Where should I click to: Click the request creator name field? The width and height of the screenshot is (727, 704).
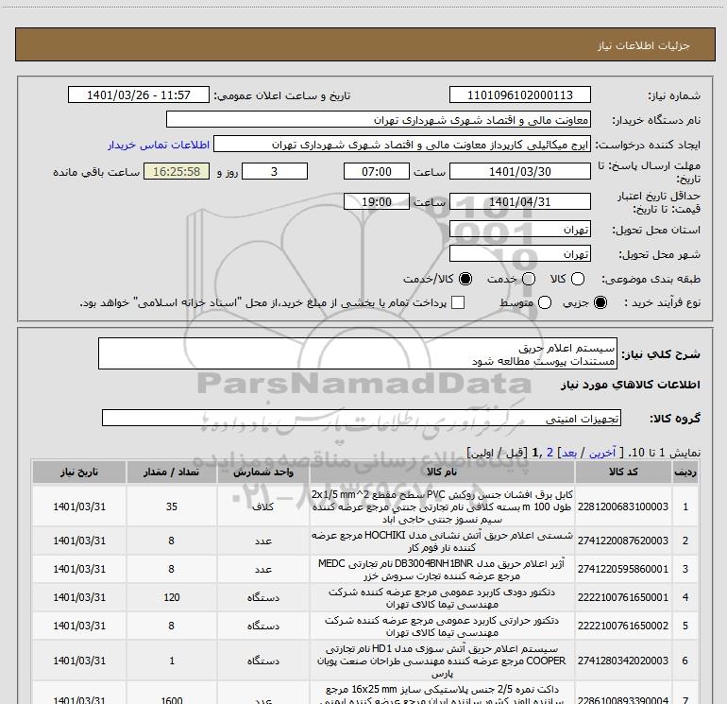click(402, 144)
